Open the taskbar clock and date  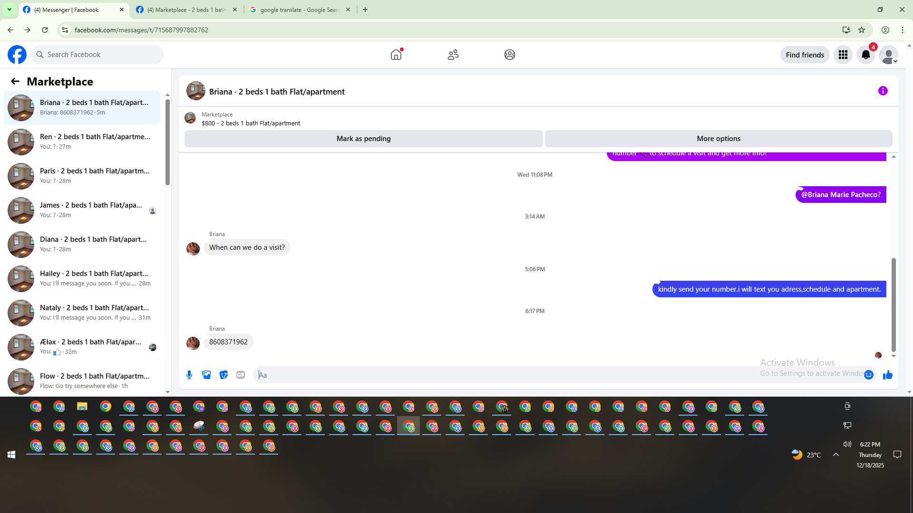[x=870, y=455]
